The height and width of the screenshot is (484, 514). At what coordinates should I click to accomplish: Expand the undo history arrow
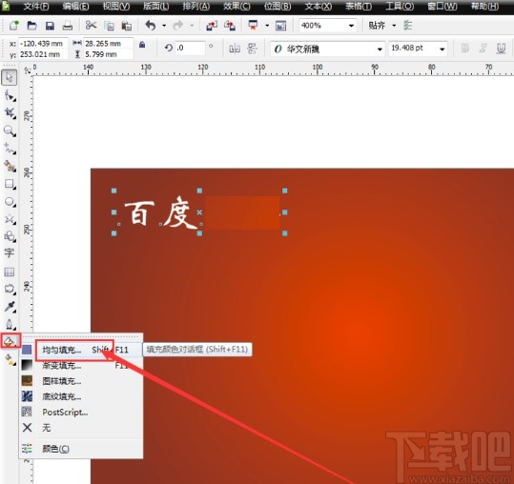click(164, 26)
